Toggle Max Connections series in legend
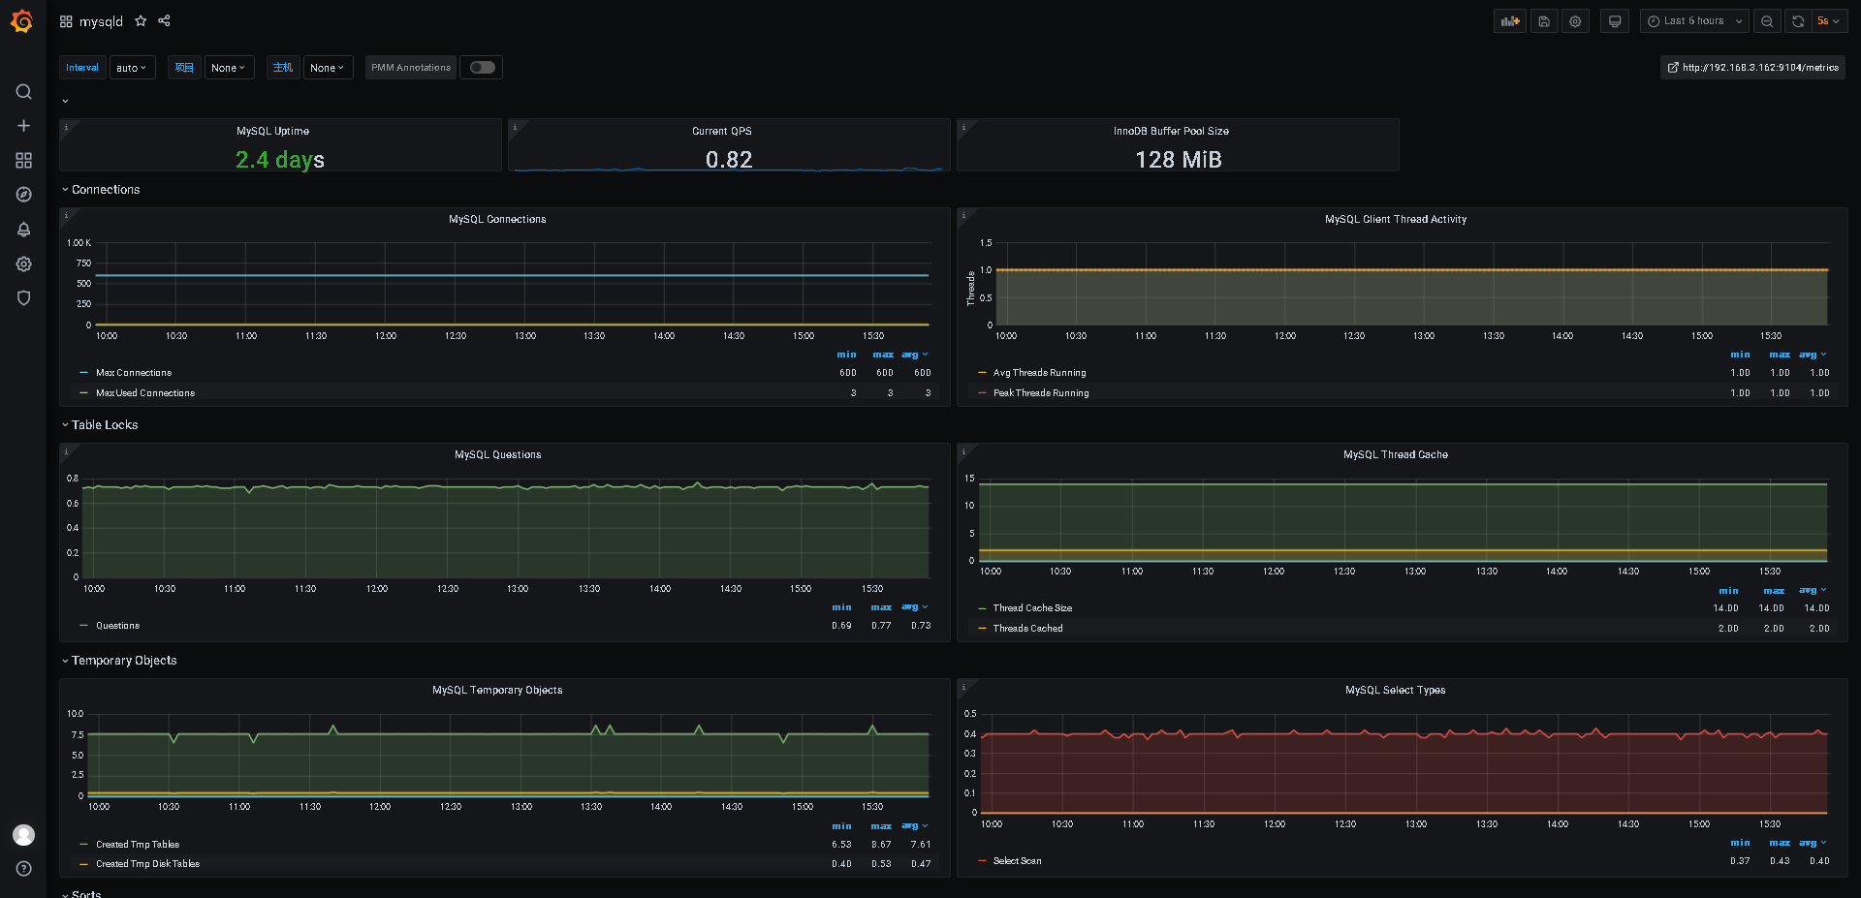Viewport: 1861px width, 898px height. (x=134, y=373)
